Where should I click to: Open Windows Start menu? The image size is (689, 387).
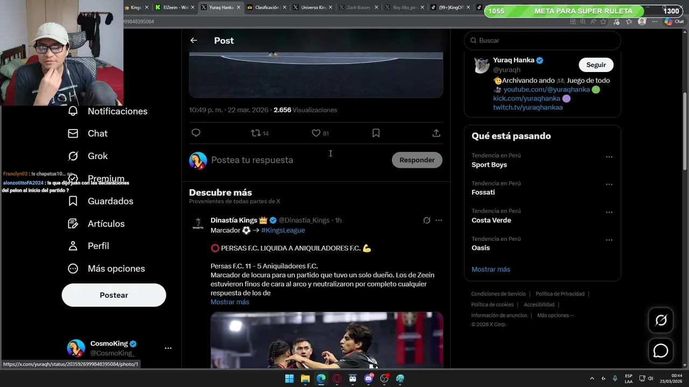point(289,378)
